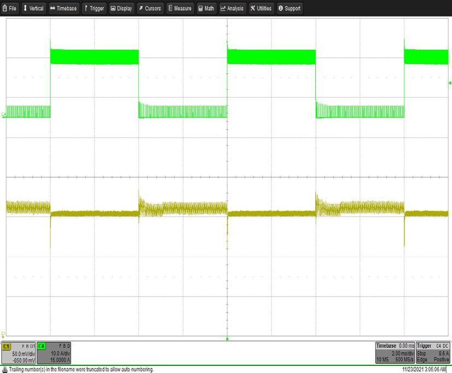Click the warning icon in the status bar
Image resolution: width=452 pixels, height=373 pixels.
[4, 369]
